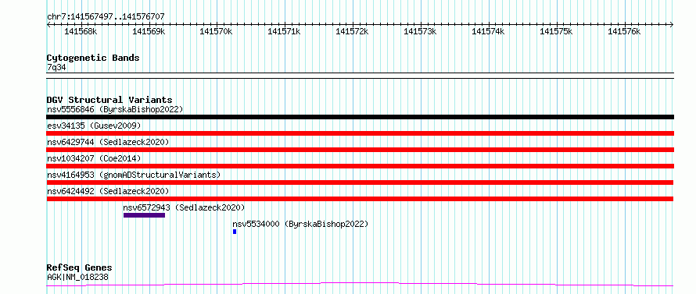
Task: Open the esv34135 (Gusev2009) label
Action: point(94,126)
